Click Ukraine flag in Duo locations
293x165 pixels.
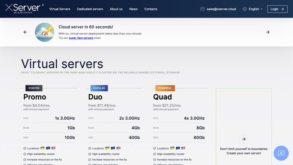[107, 148]
